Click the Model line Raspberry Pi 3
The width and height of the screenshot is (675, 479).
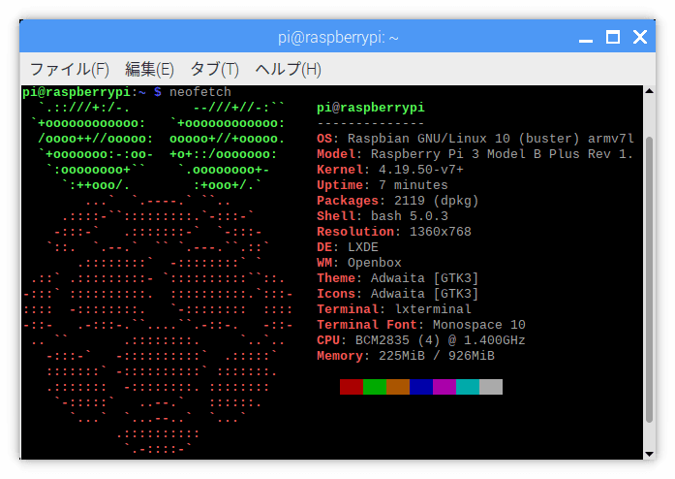pyautogui.click(x=475, y=154)
